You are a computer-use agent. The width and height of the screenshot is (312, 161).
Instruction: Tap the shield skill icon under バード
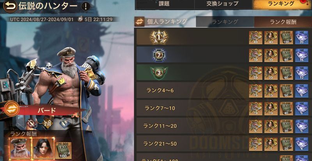tap(65, 123)
